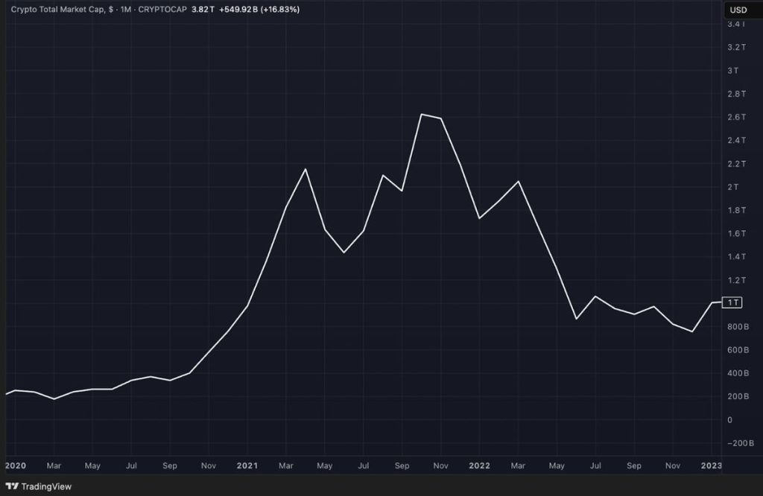Click the 2.6 T price axis label
This screenshot has width=763, height=496.
[736, 117]
